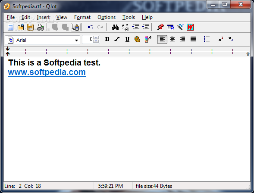Screen dimensions: 254x193
Task: Undo the last action with blue arrow
Action: [91, 27]
